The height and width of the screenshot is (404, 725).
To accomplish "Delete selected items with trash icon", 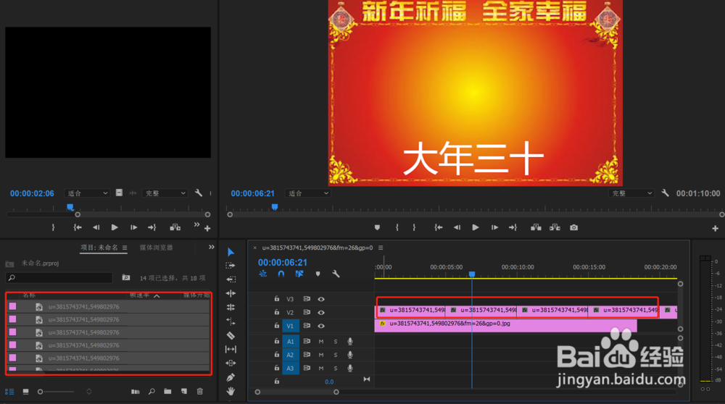I will (200, 392).
